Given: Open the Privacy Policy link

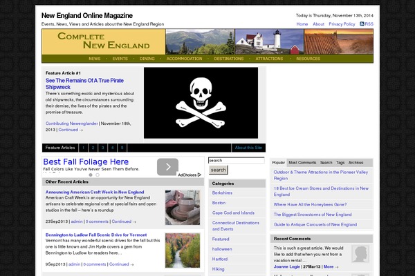Looking at the screenshot, I should coord(342,24).
